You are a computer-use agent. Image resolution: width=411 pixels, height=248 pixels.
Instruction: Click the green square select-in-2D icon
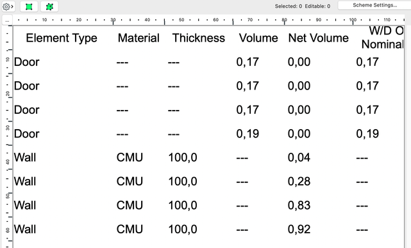pyautogui.click(x=29, y=6)
